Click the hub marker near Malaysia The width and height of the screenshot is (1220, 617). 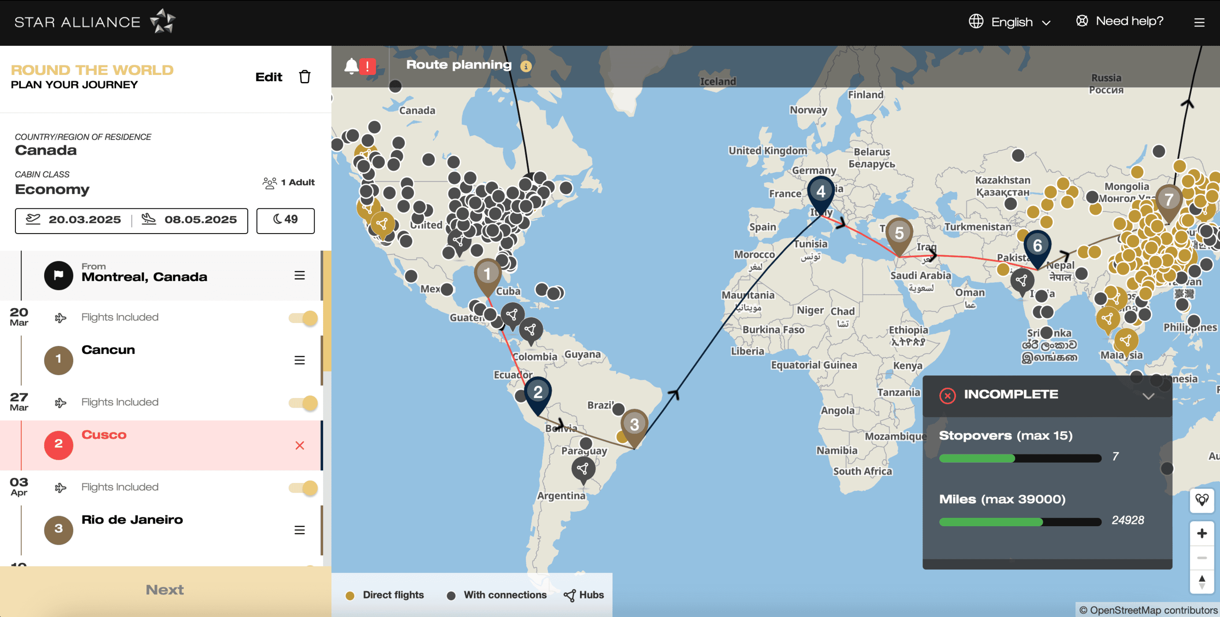click(1126, 342)
